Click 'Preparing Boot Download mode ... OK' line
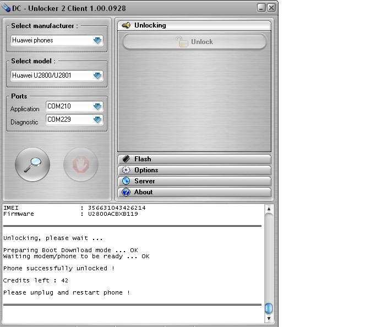The width and height of the screenshot is (376, 327). click(70, 250)
